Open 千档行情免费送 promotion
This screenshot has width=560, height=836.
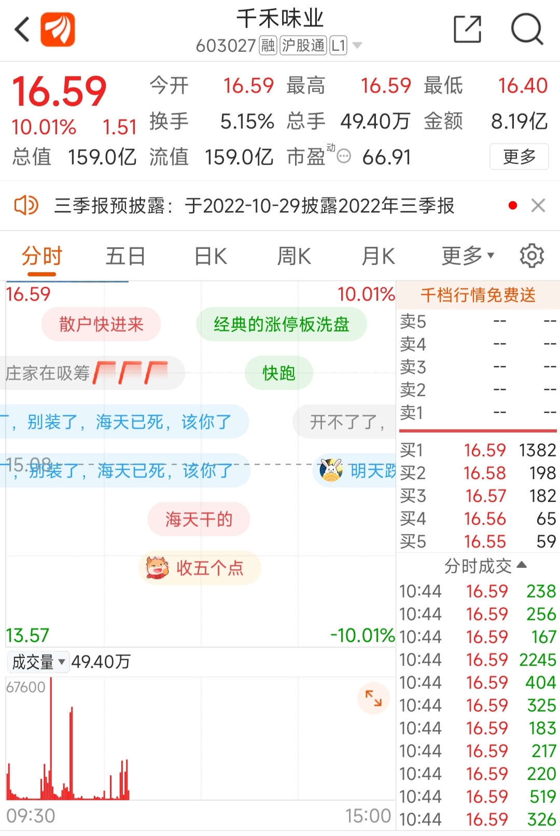(478, 295)
